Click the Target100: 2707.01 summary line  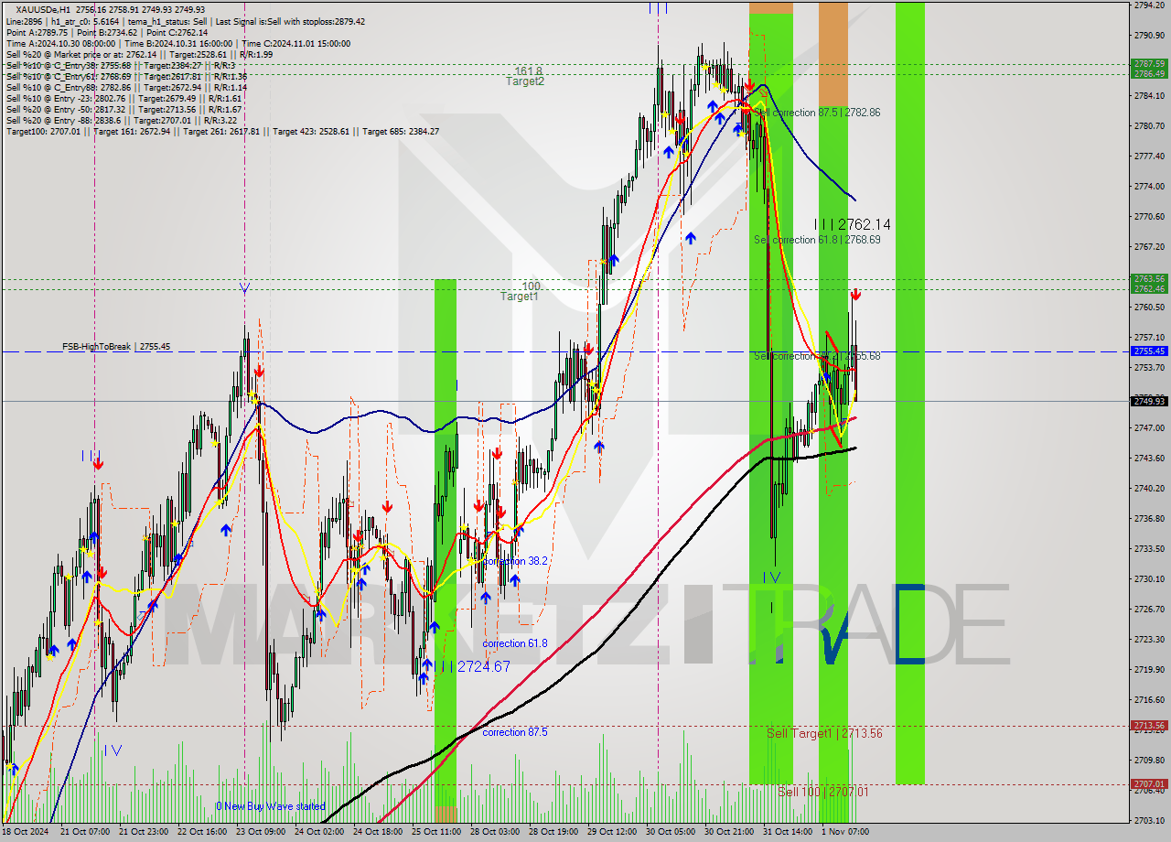(222, 131)
